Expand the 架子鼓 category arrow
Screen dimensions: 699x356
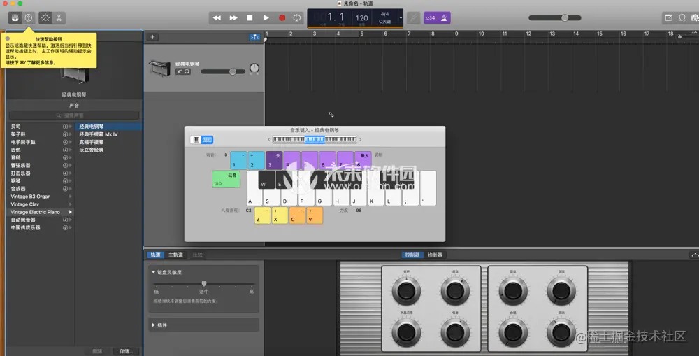[71, 134]
